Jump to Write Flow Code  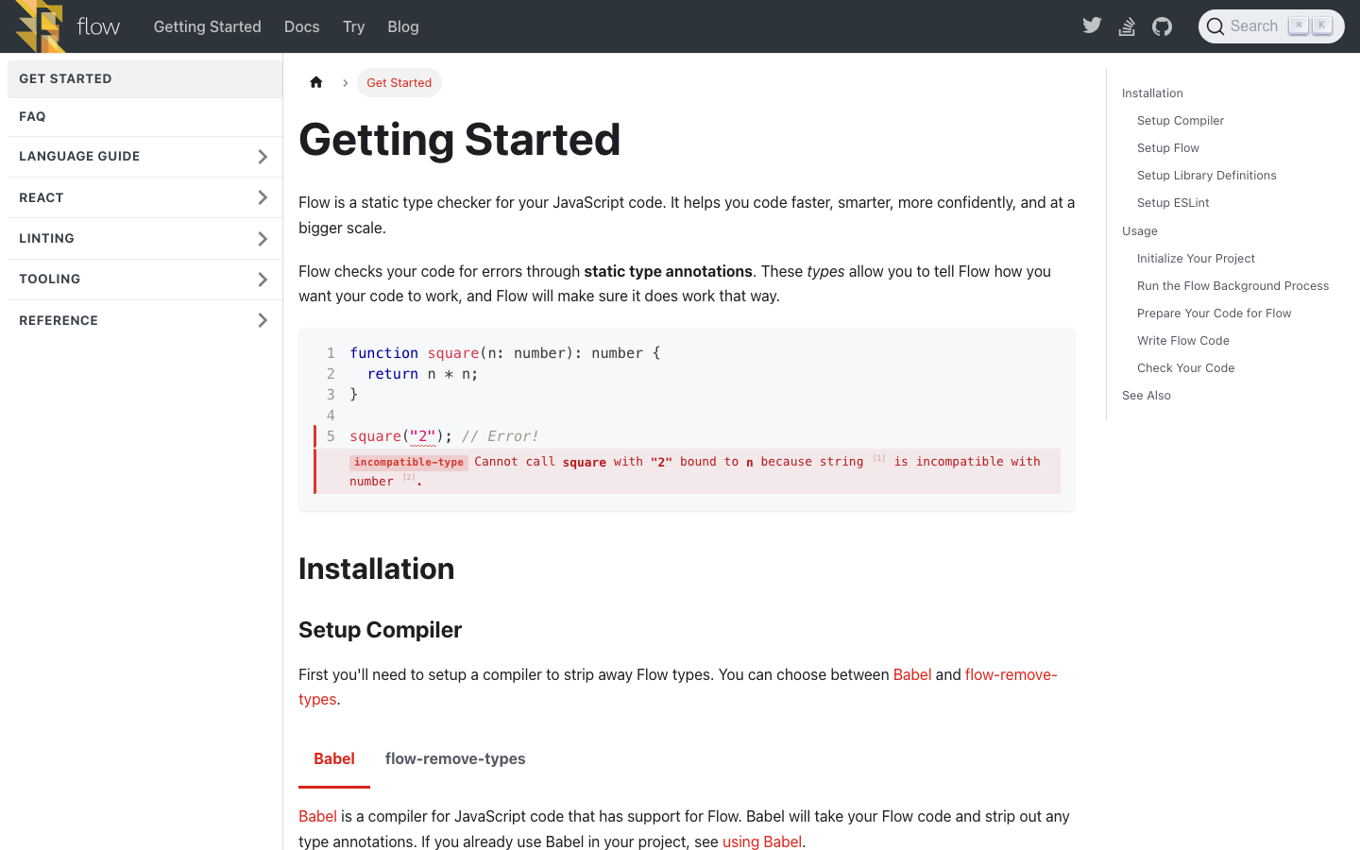(x=1183, y=340)
